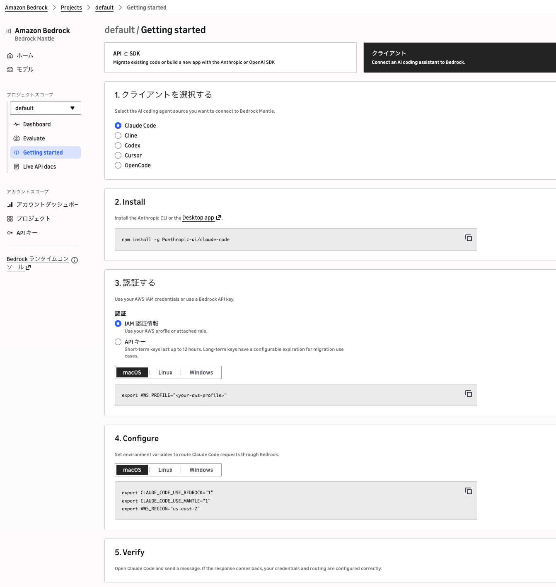The image size is (556, 587).
Task: Click the API key icon
Action: coord(10,233)
